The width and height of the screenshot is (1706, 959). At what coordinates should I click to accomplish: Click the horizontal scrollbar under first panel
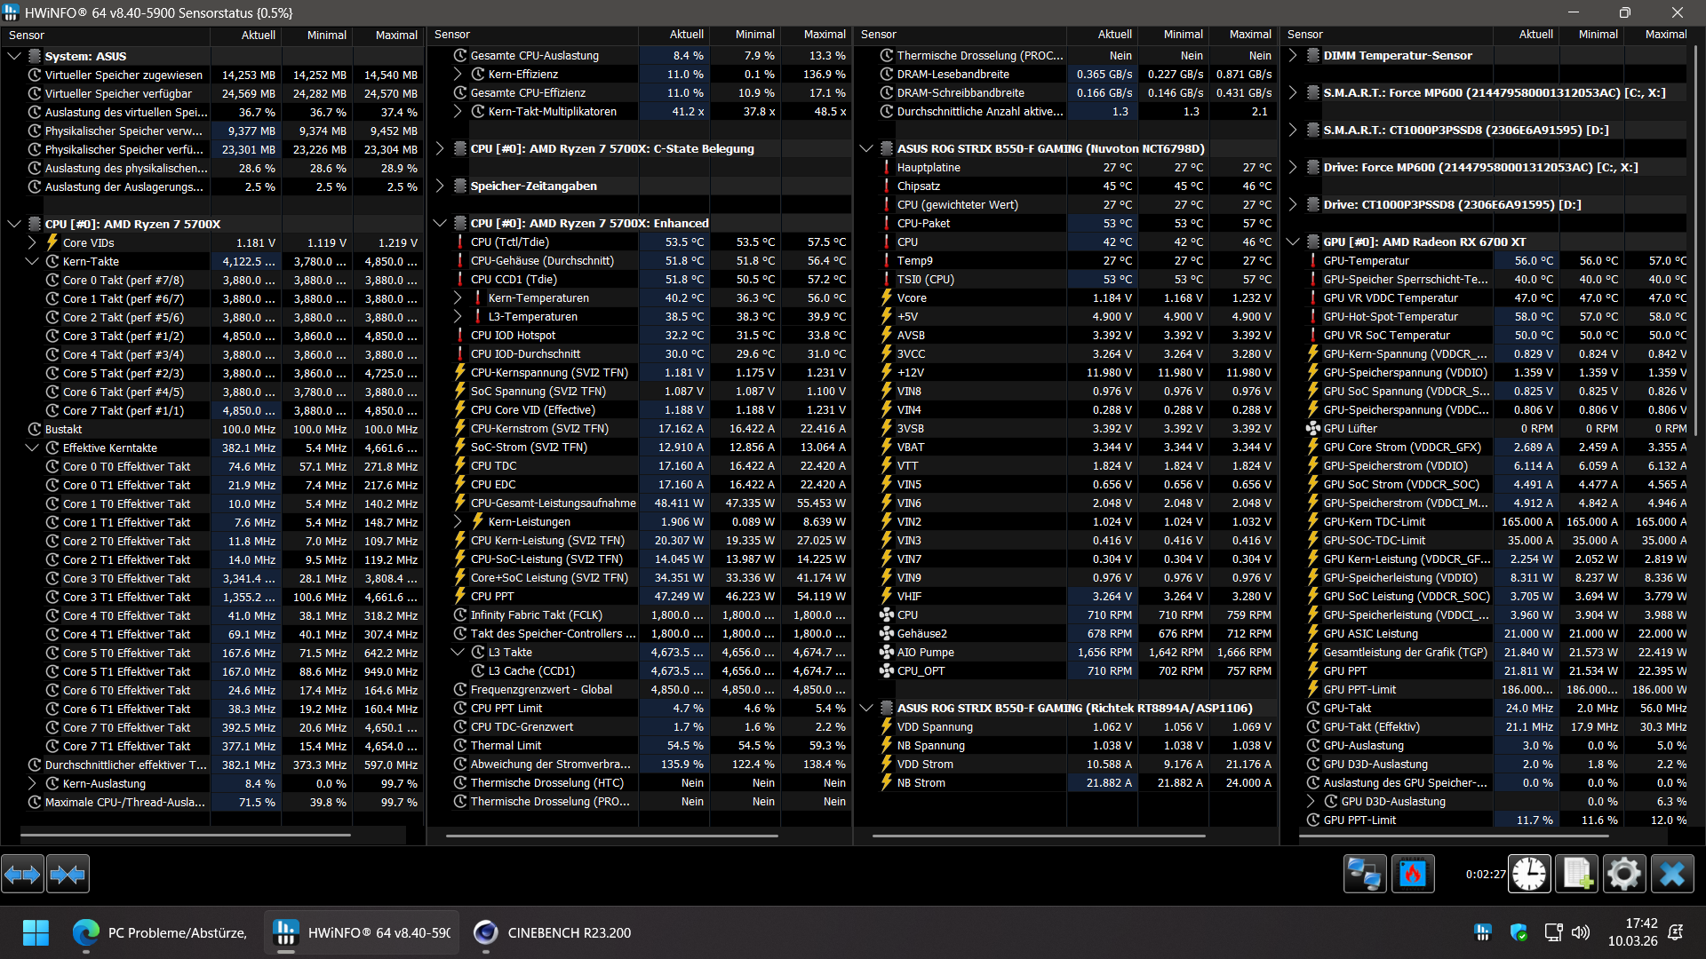185,835
